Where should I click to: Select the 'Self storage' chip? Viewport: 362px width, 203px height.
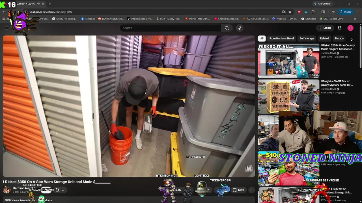click(307, 38)
